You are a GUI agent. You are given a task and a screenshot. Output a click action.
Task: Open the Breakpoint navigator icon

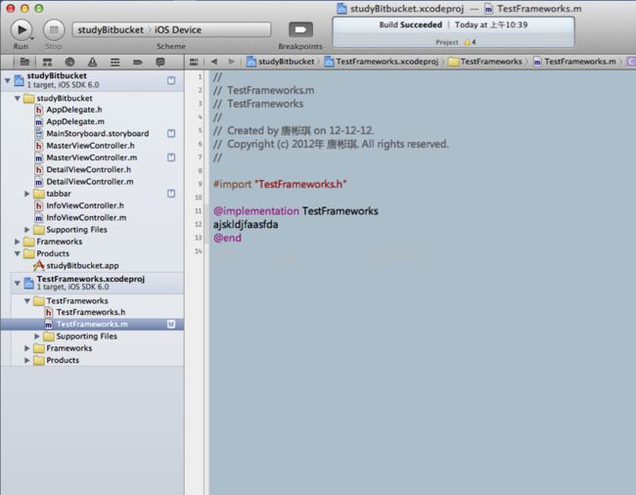[x=138, y=62]
